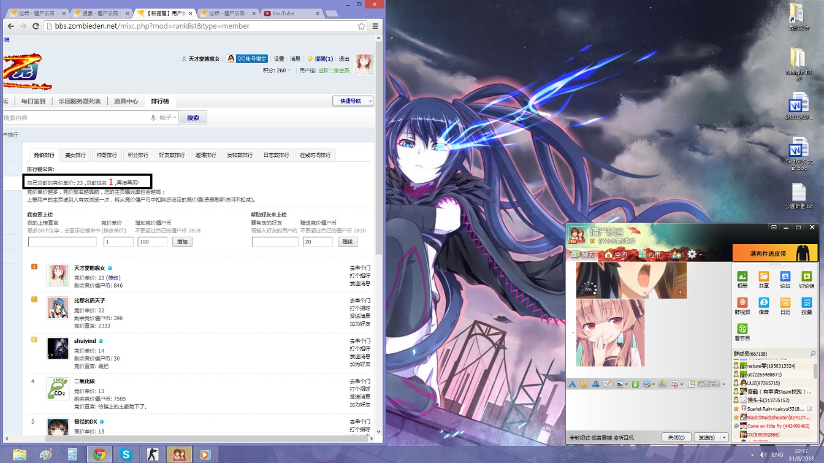Open MHight TR v2 desktop folder
The image size is (824, 463).
click(x=798, y=64)
